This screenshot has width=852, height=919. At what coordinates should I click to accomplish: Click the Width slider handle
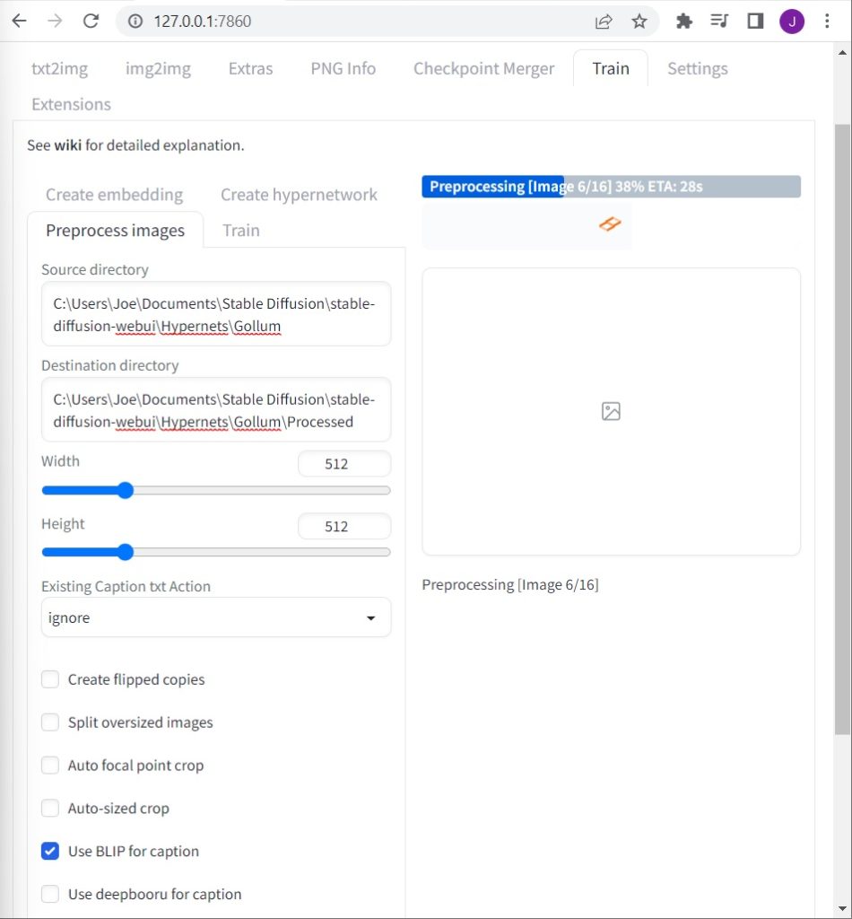[x=126, y=490]
